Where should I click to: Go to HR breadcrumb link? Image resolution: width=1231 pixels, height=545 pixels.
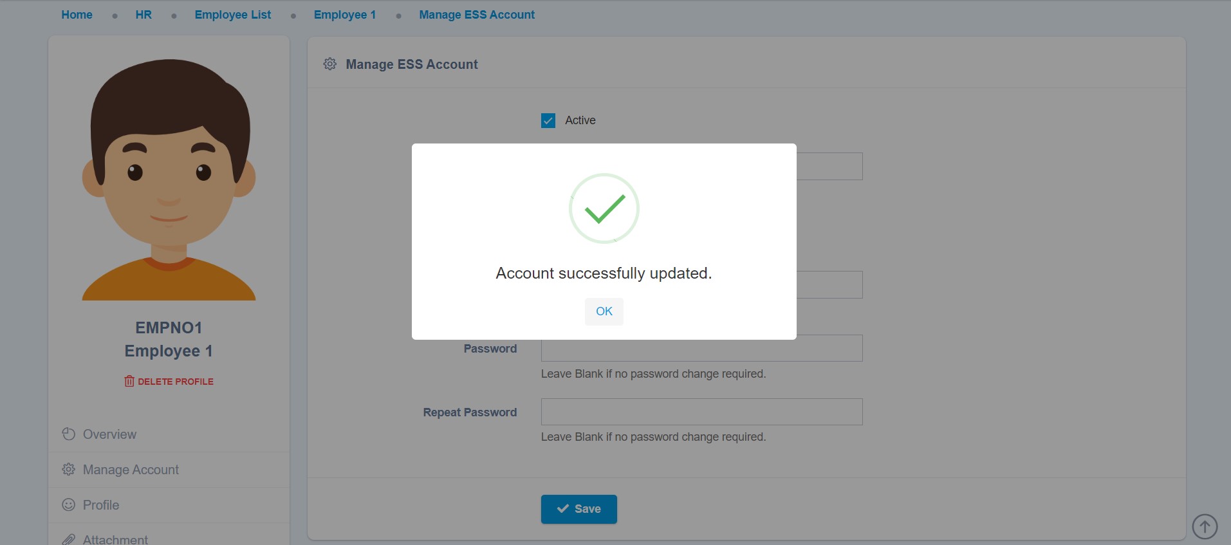(x=143, y=15)
